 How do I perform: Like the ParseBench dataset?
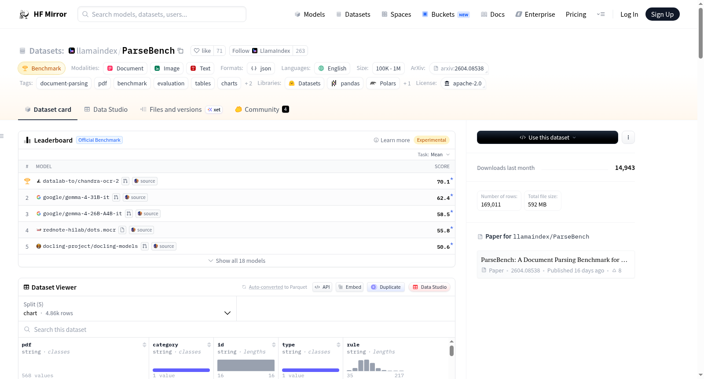point(202,51)
